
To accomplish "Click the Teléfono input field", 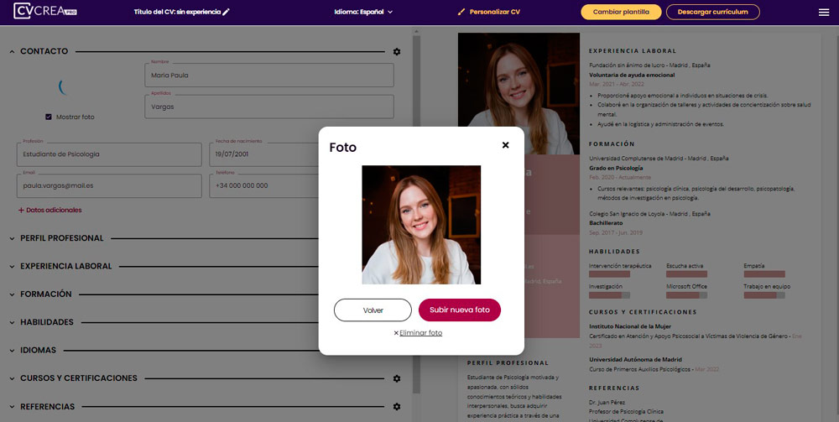I will (x=264, y=185).
